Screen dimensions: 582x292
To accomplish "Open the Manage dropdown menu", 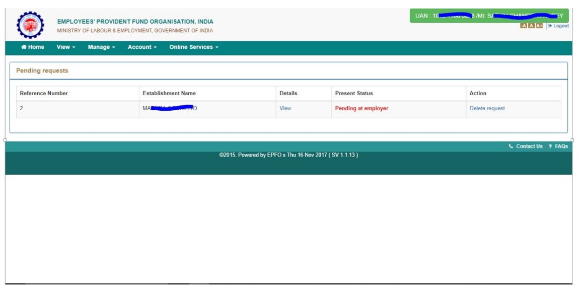I will pyautogui.click(x=101, y=47).
